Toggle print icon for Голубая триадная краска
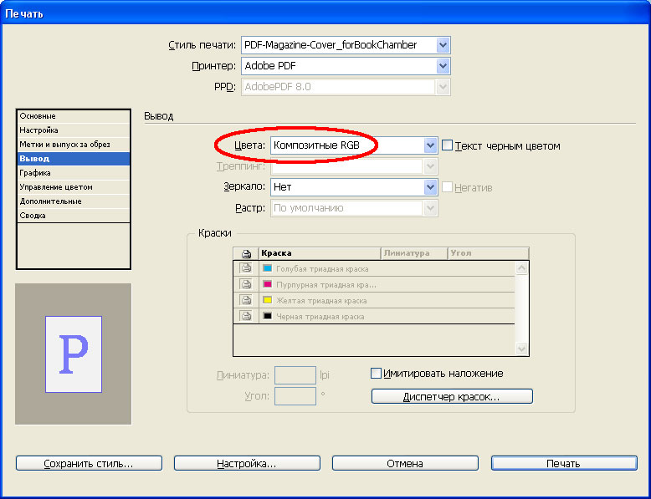The height and width of the screenshot is (499, 651). (246, 268)
